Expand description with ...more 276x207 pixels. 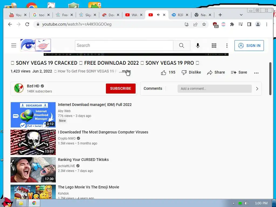pyautogui.click(x=125, y=71)
